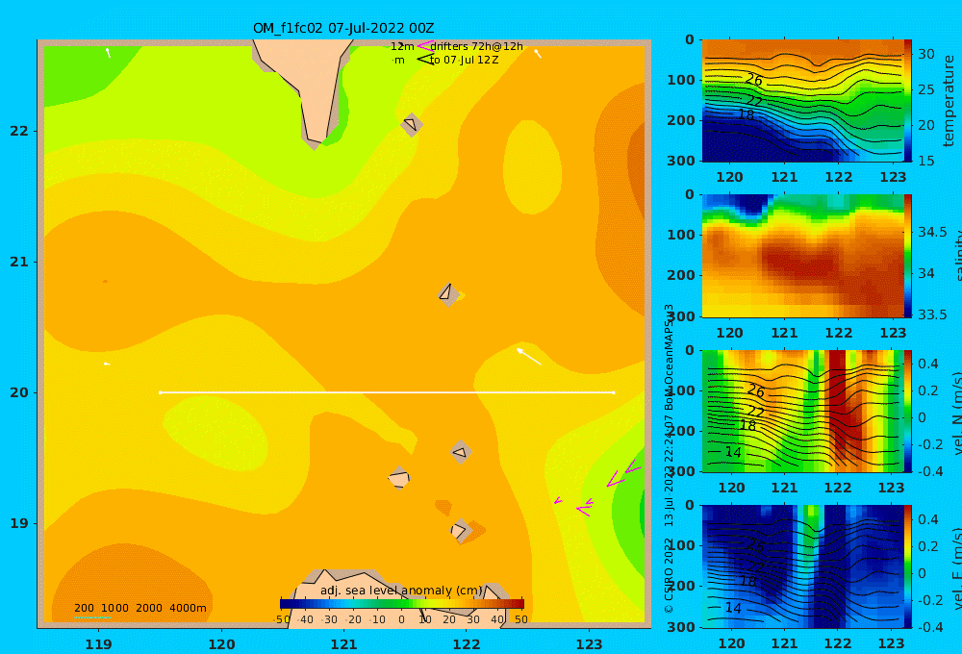Click the white arrow near the map's top-right corner
The width and height of the screenshot is (962, 654).
538,54
